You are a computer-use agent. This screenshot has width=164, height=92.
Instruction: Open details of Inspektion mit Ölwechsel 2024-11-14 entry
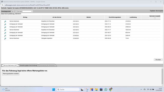(5, 21)
